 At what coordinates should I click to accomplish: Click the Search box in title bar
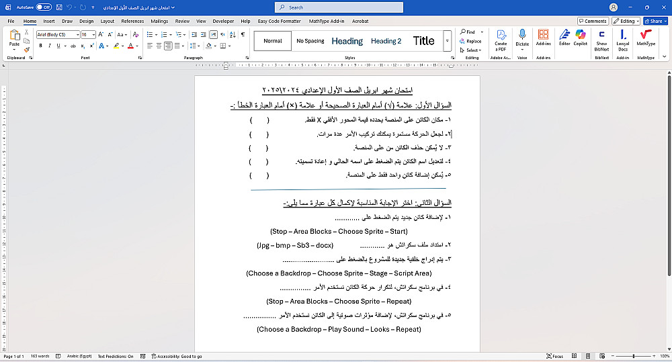click(x=339, y=7)
